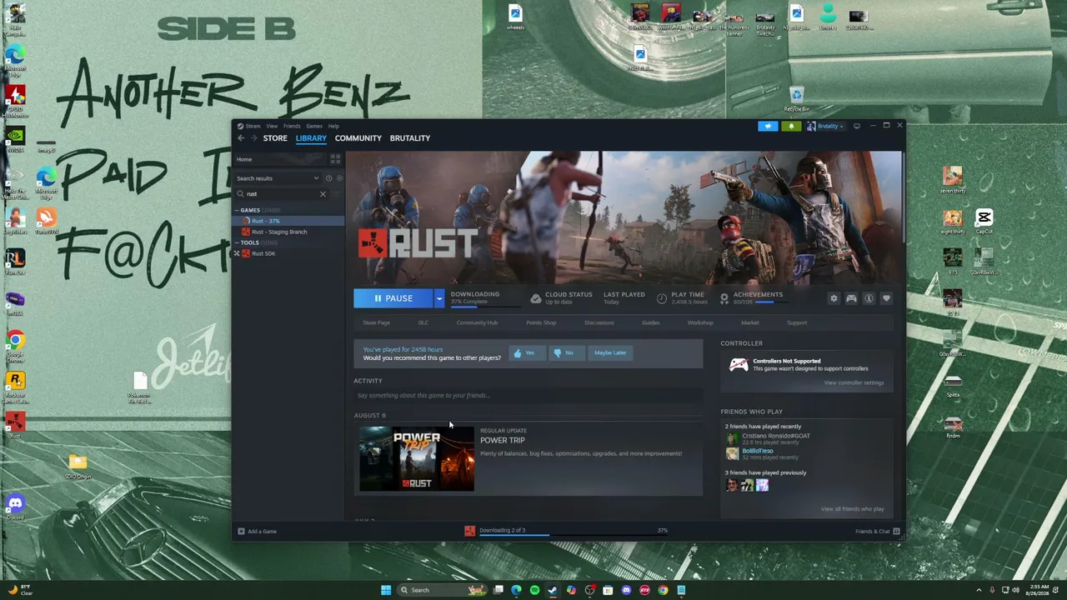
Task: Open Rust Workshop link
Action: pos(700,322)
